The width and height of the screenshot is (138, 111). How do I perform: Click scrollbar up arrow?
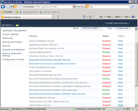136,29
